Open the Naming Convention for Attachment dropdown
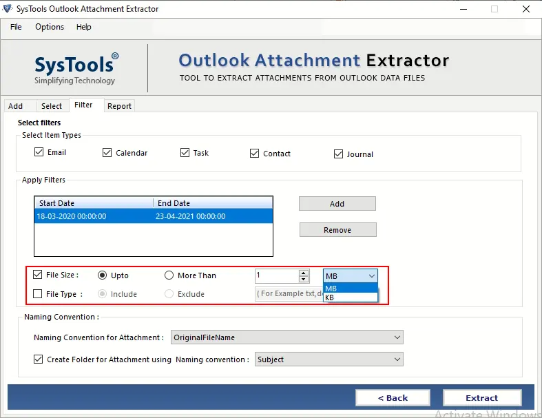 286,337
